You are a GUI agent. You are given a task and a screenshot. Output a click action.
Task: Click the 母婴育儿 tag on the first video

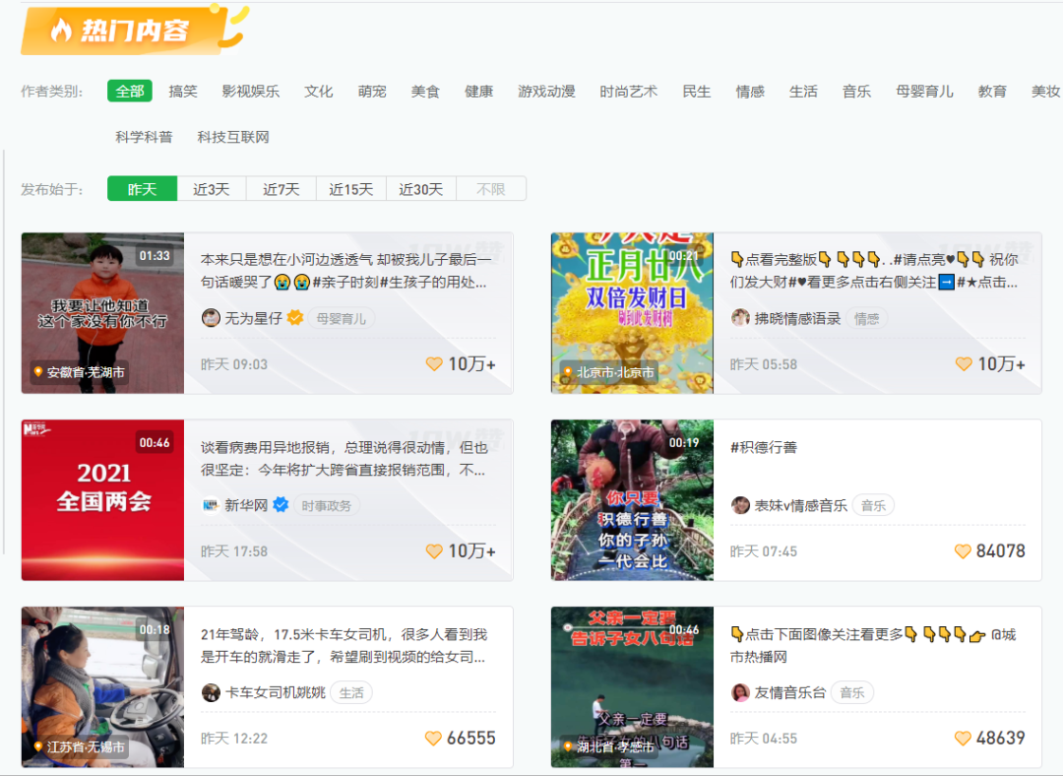(341, 318)
